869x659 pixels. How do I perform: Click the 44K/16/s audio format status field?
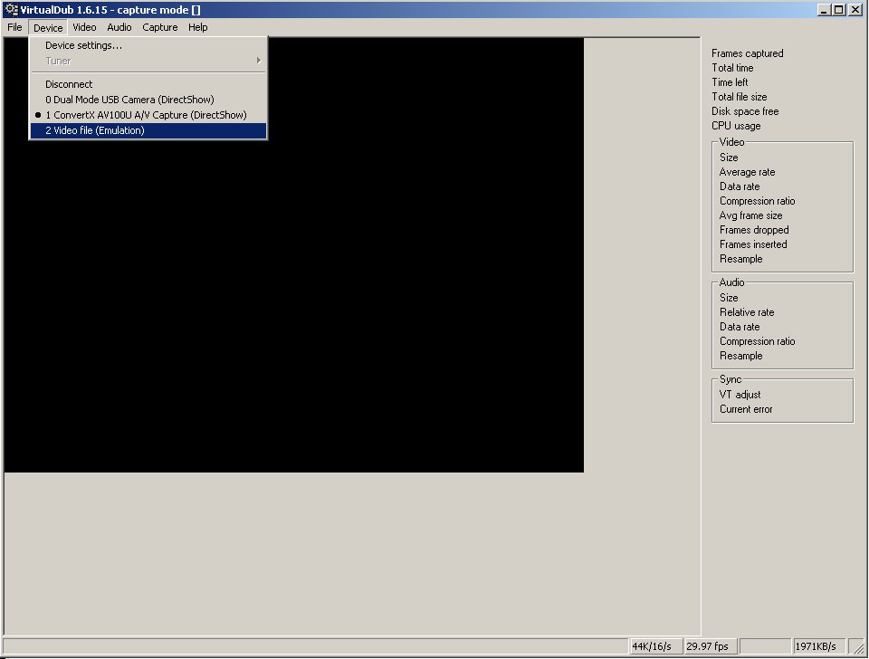[x=655, y=646]
